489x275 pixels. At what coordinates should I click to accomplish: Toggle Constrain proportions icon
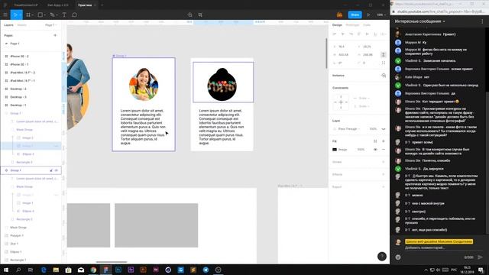point(384,54)
